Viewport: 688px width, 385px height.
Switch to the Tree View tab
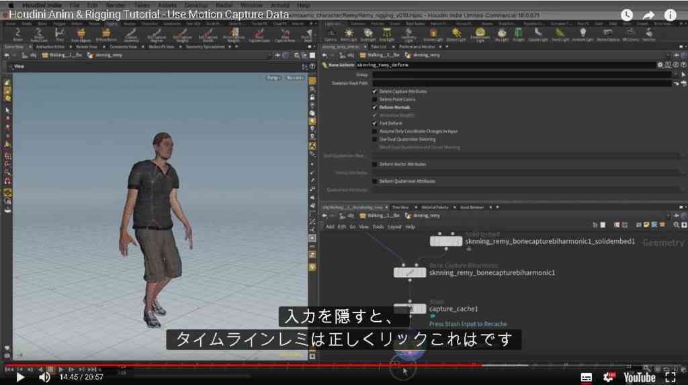400,207
